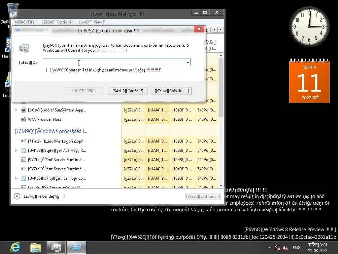338x254 pixels.
Task: Click the Windows Logon Application icon
Action: pos(23,141)
